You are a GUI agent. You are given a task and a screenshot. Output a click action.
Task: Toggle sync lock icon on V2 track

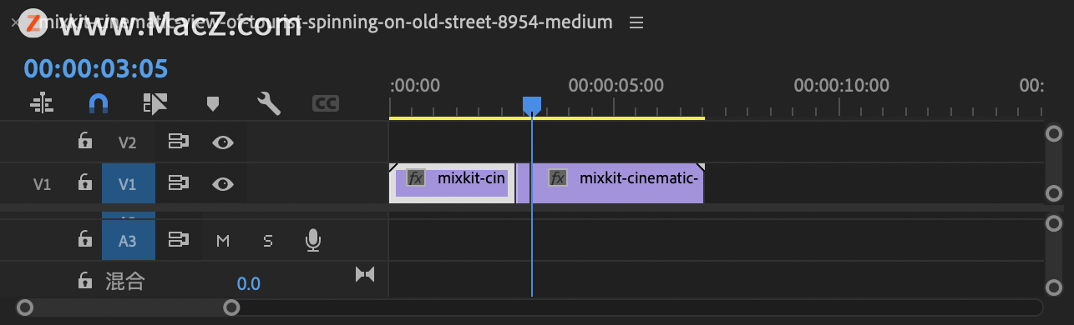[178, 142]
